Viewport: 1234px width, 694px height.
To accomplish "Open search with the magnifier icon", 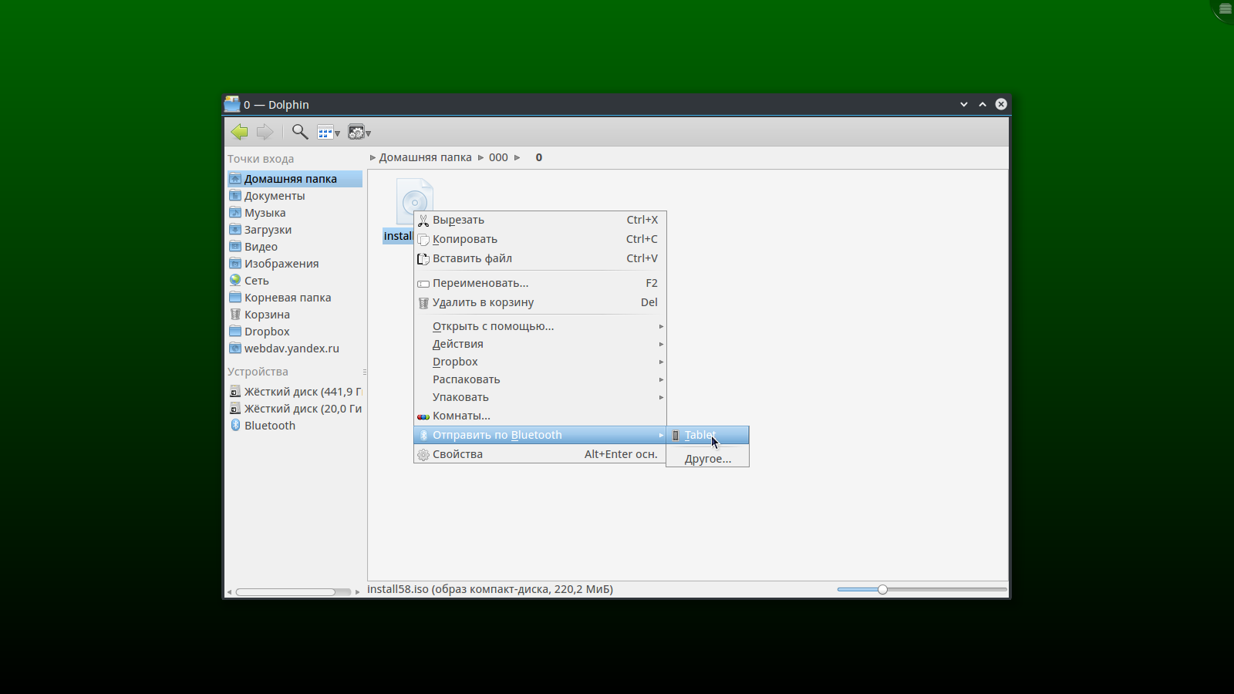I will click(300, 132).
